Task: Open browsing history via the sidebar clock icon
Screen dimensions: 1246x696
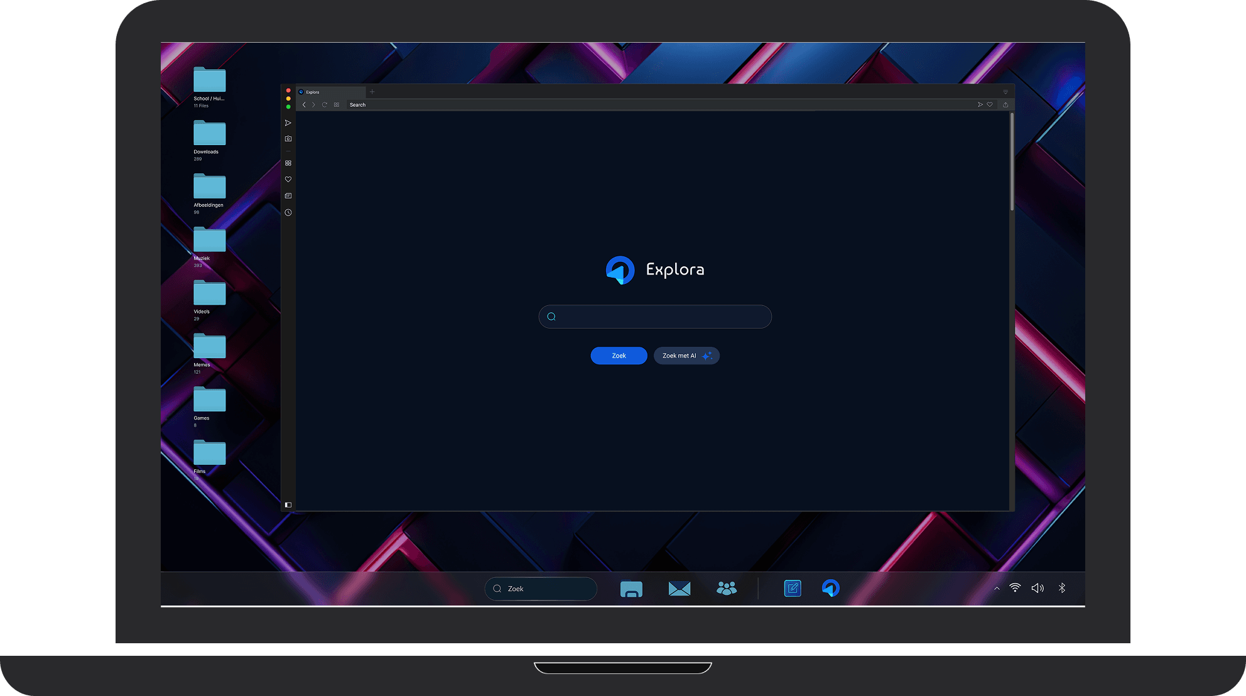Action: (x=288, y=212)
